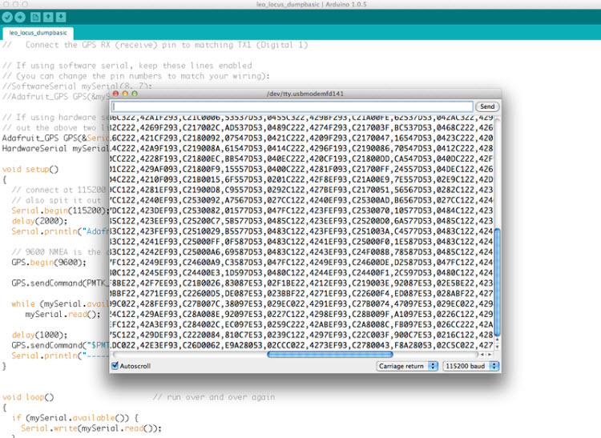This screenshot has width=601, height=438.
Task: Click the vertical scrollbar down arrow
Action: pos(497,347)
